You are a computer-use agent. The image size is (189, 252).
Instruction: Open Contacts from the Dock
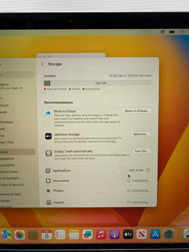33,235
